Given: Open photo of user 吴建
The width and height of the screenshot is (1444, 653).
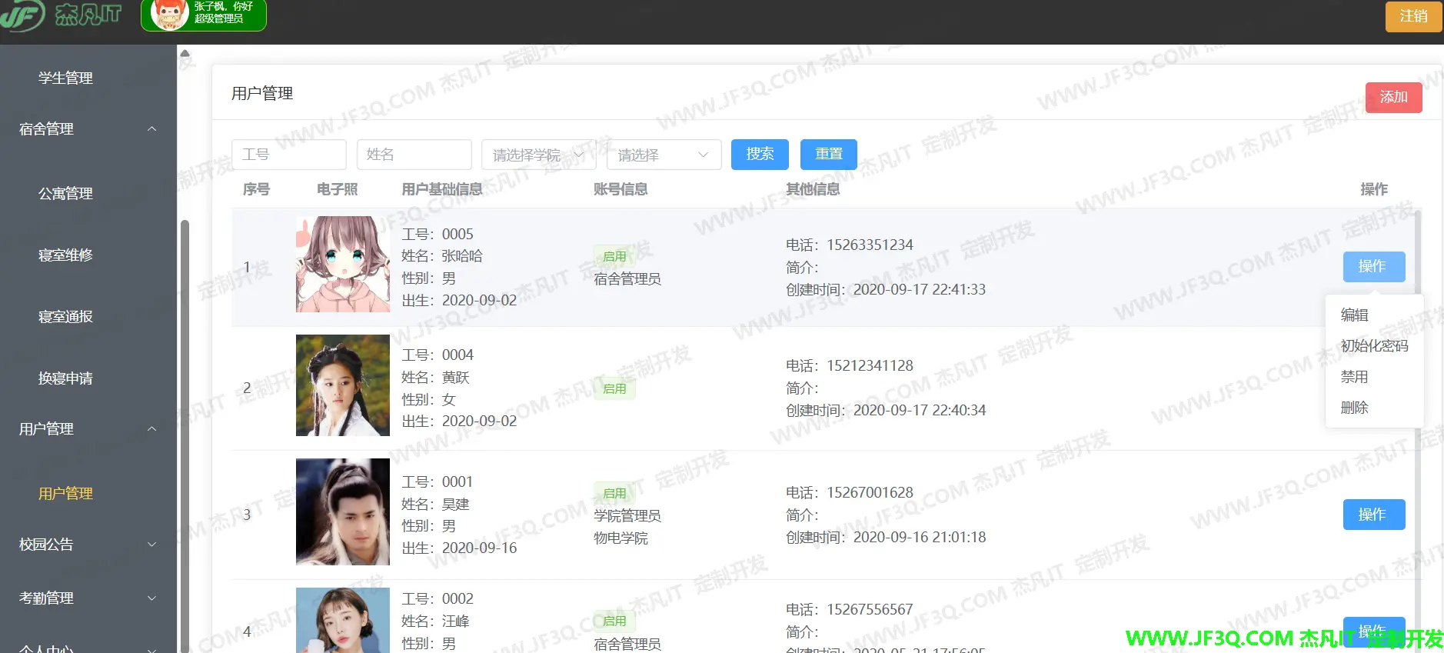Looking at the screenshot, I should point(342,511).
